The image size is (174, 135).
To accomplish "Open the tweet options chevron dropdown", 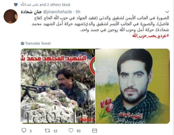I will click(x=167, y=12).
